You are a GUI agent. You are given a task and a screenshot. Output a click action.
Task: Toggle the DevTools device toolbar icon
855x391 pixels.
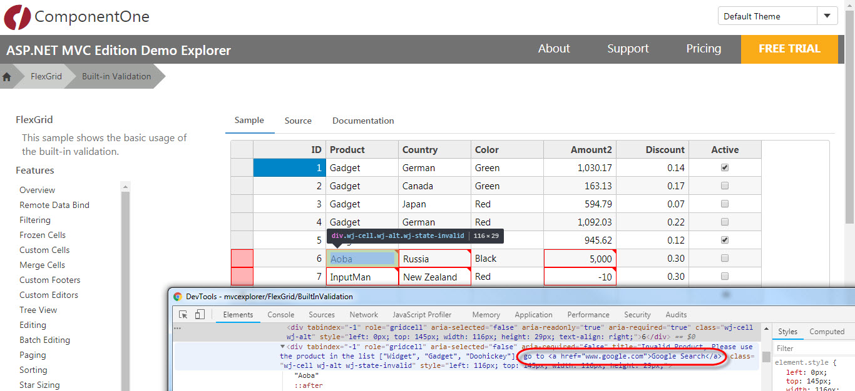pyautogui.click(x=200, y=314)
